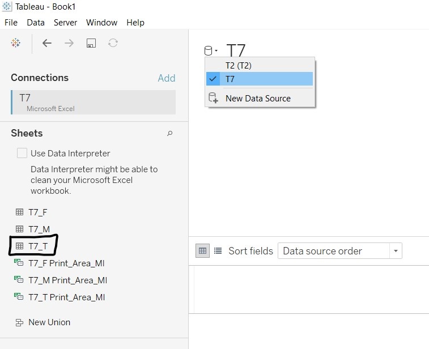
Task: Enable Use Data Interpreter checkbox
Action: click(x=22, y=153)
